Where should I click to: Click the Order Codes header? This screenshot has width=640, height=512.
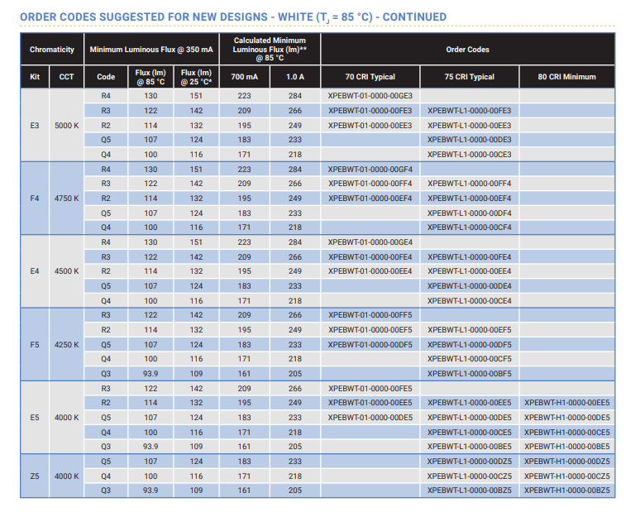[468, 50]
